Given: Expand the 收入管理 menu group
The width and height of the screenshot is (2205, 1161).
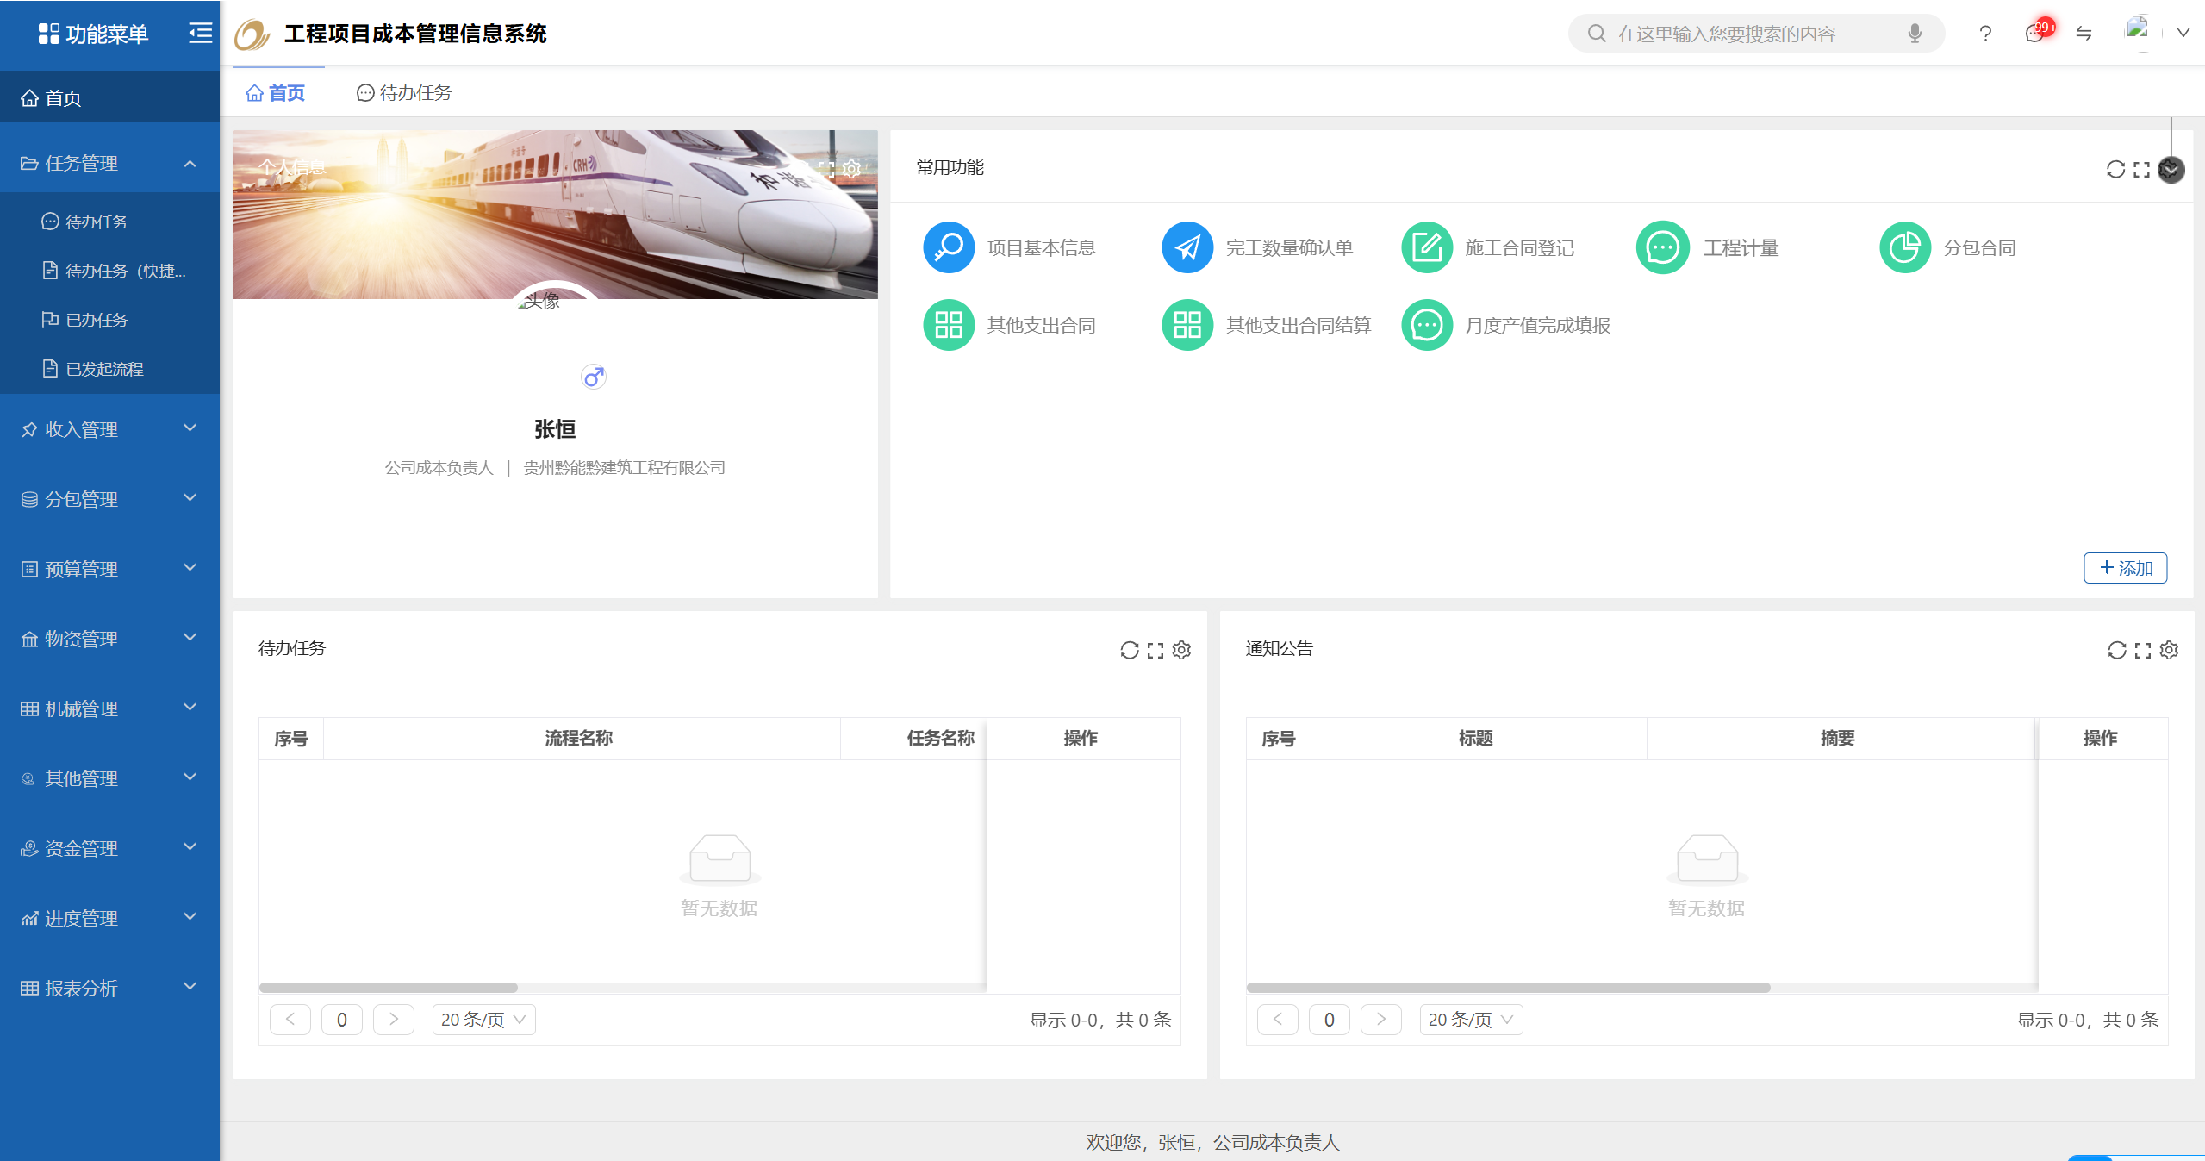Looking at the screenshot, I should (x=109, y=428).
